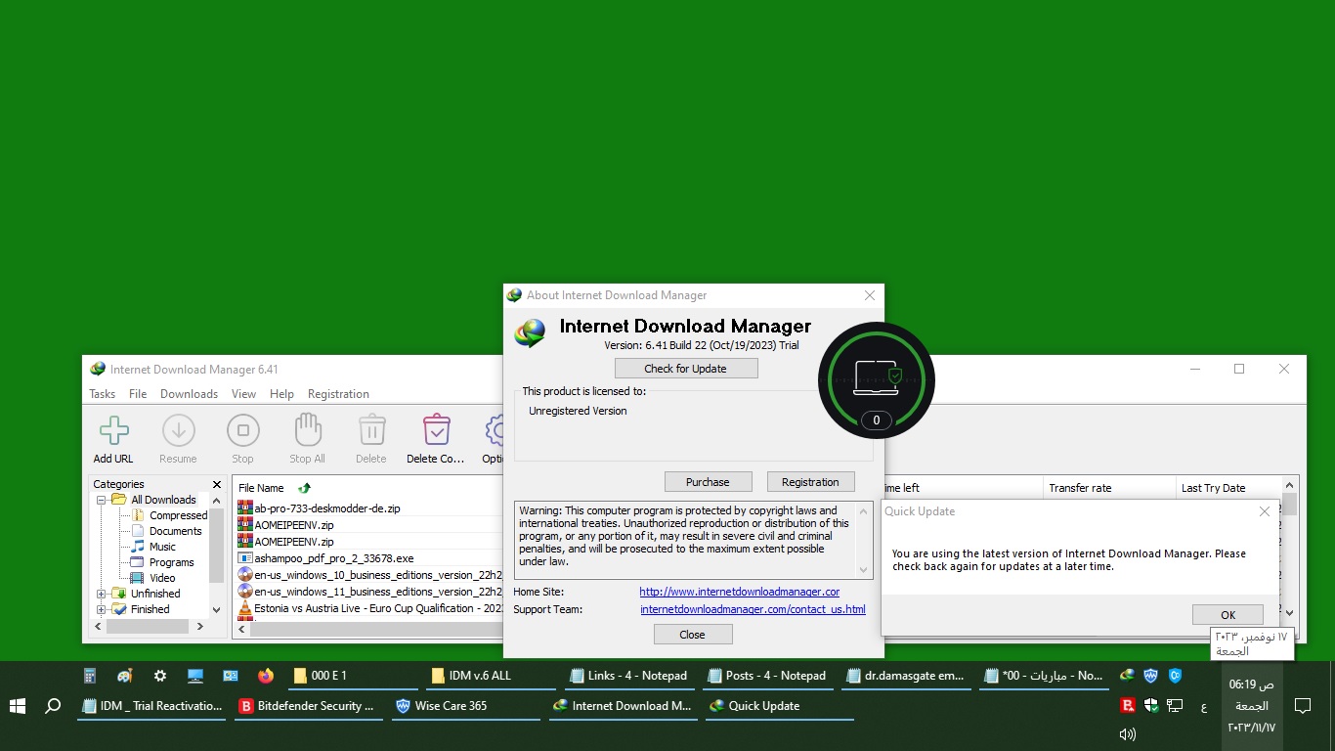Click the volume speaker tray icon
Image resolution: width=1335 pixels, height=751 pixels.
pyautogui.click(x=1127, y=733)
